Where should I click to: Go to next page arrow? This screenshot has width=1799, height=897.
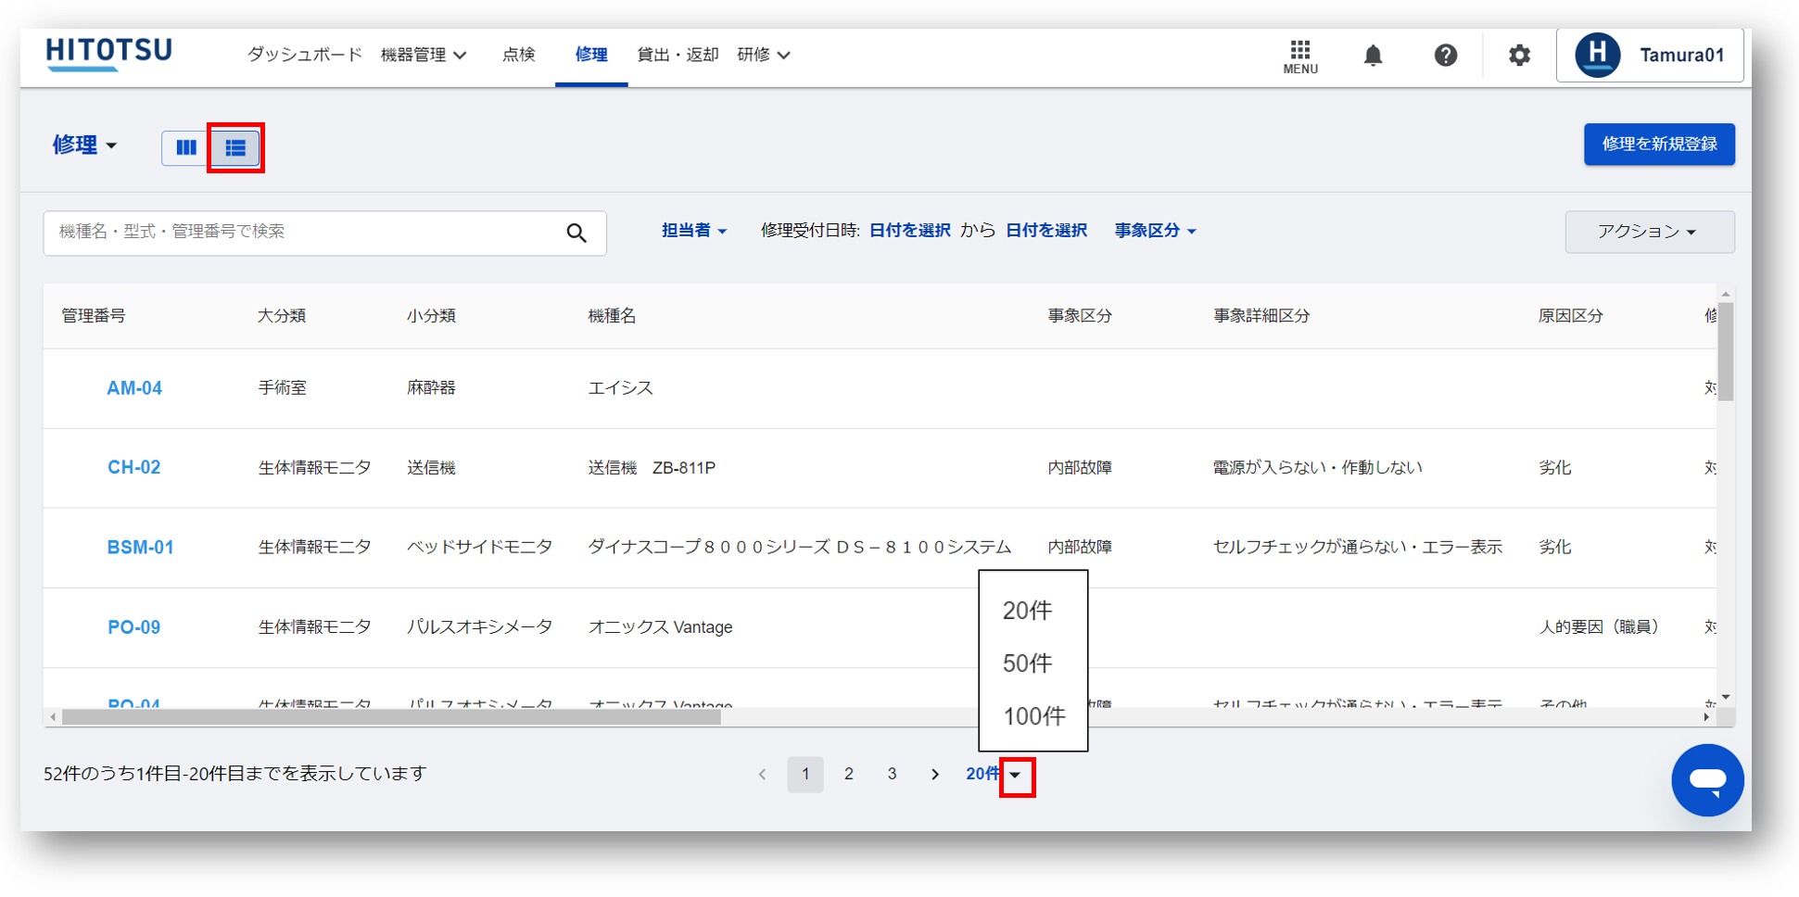click(935, 775)
